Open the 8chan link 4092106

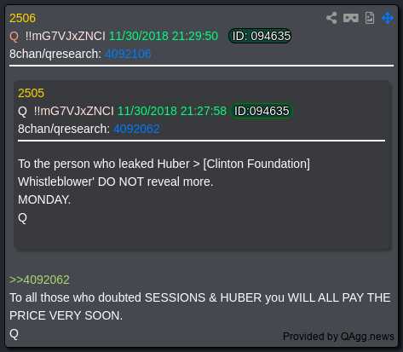coord(128,54)
